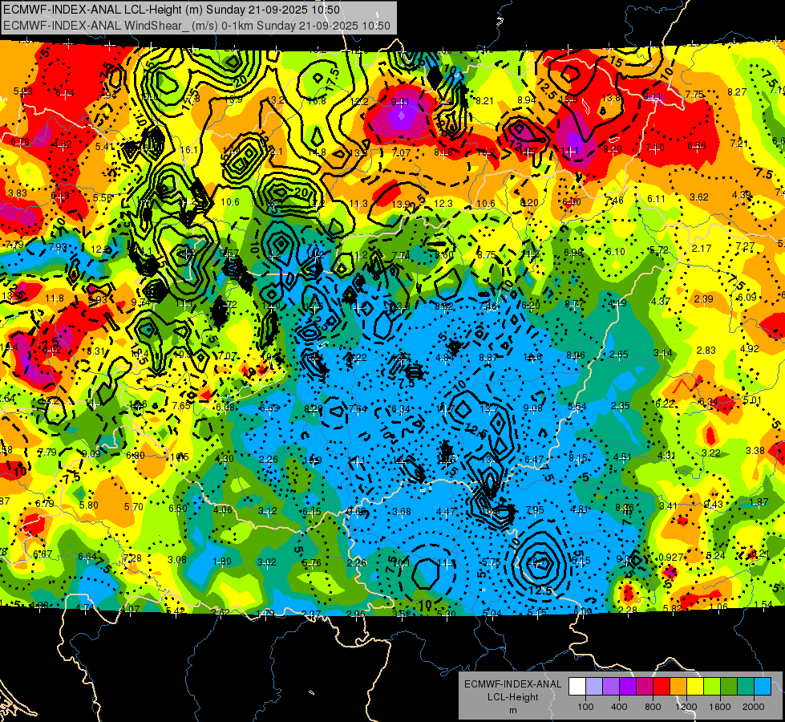Screen dimensions: 785x722
Task: Click the LCL-Height header line
Action: 172,10
